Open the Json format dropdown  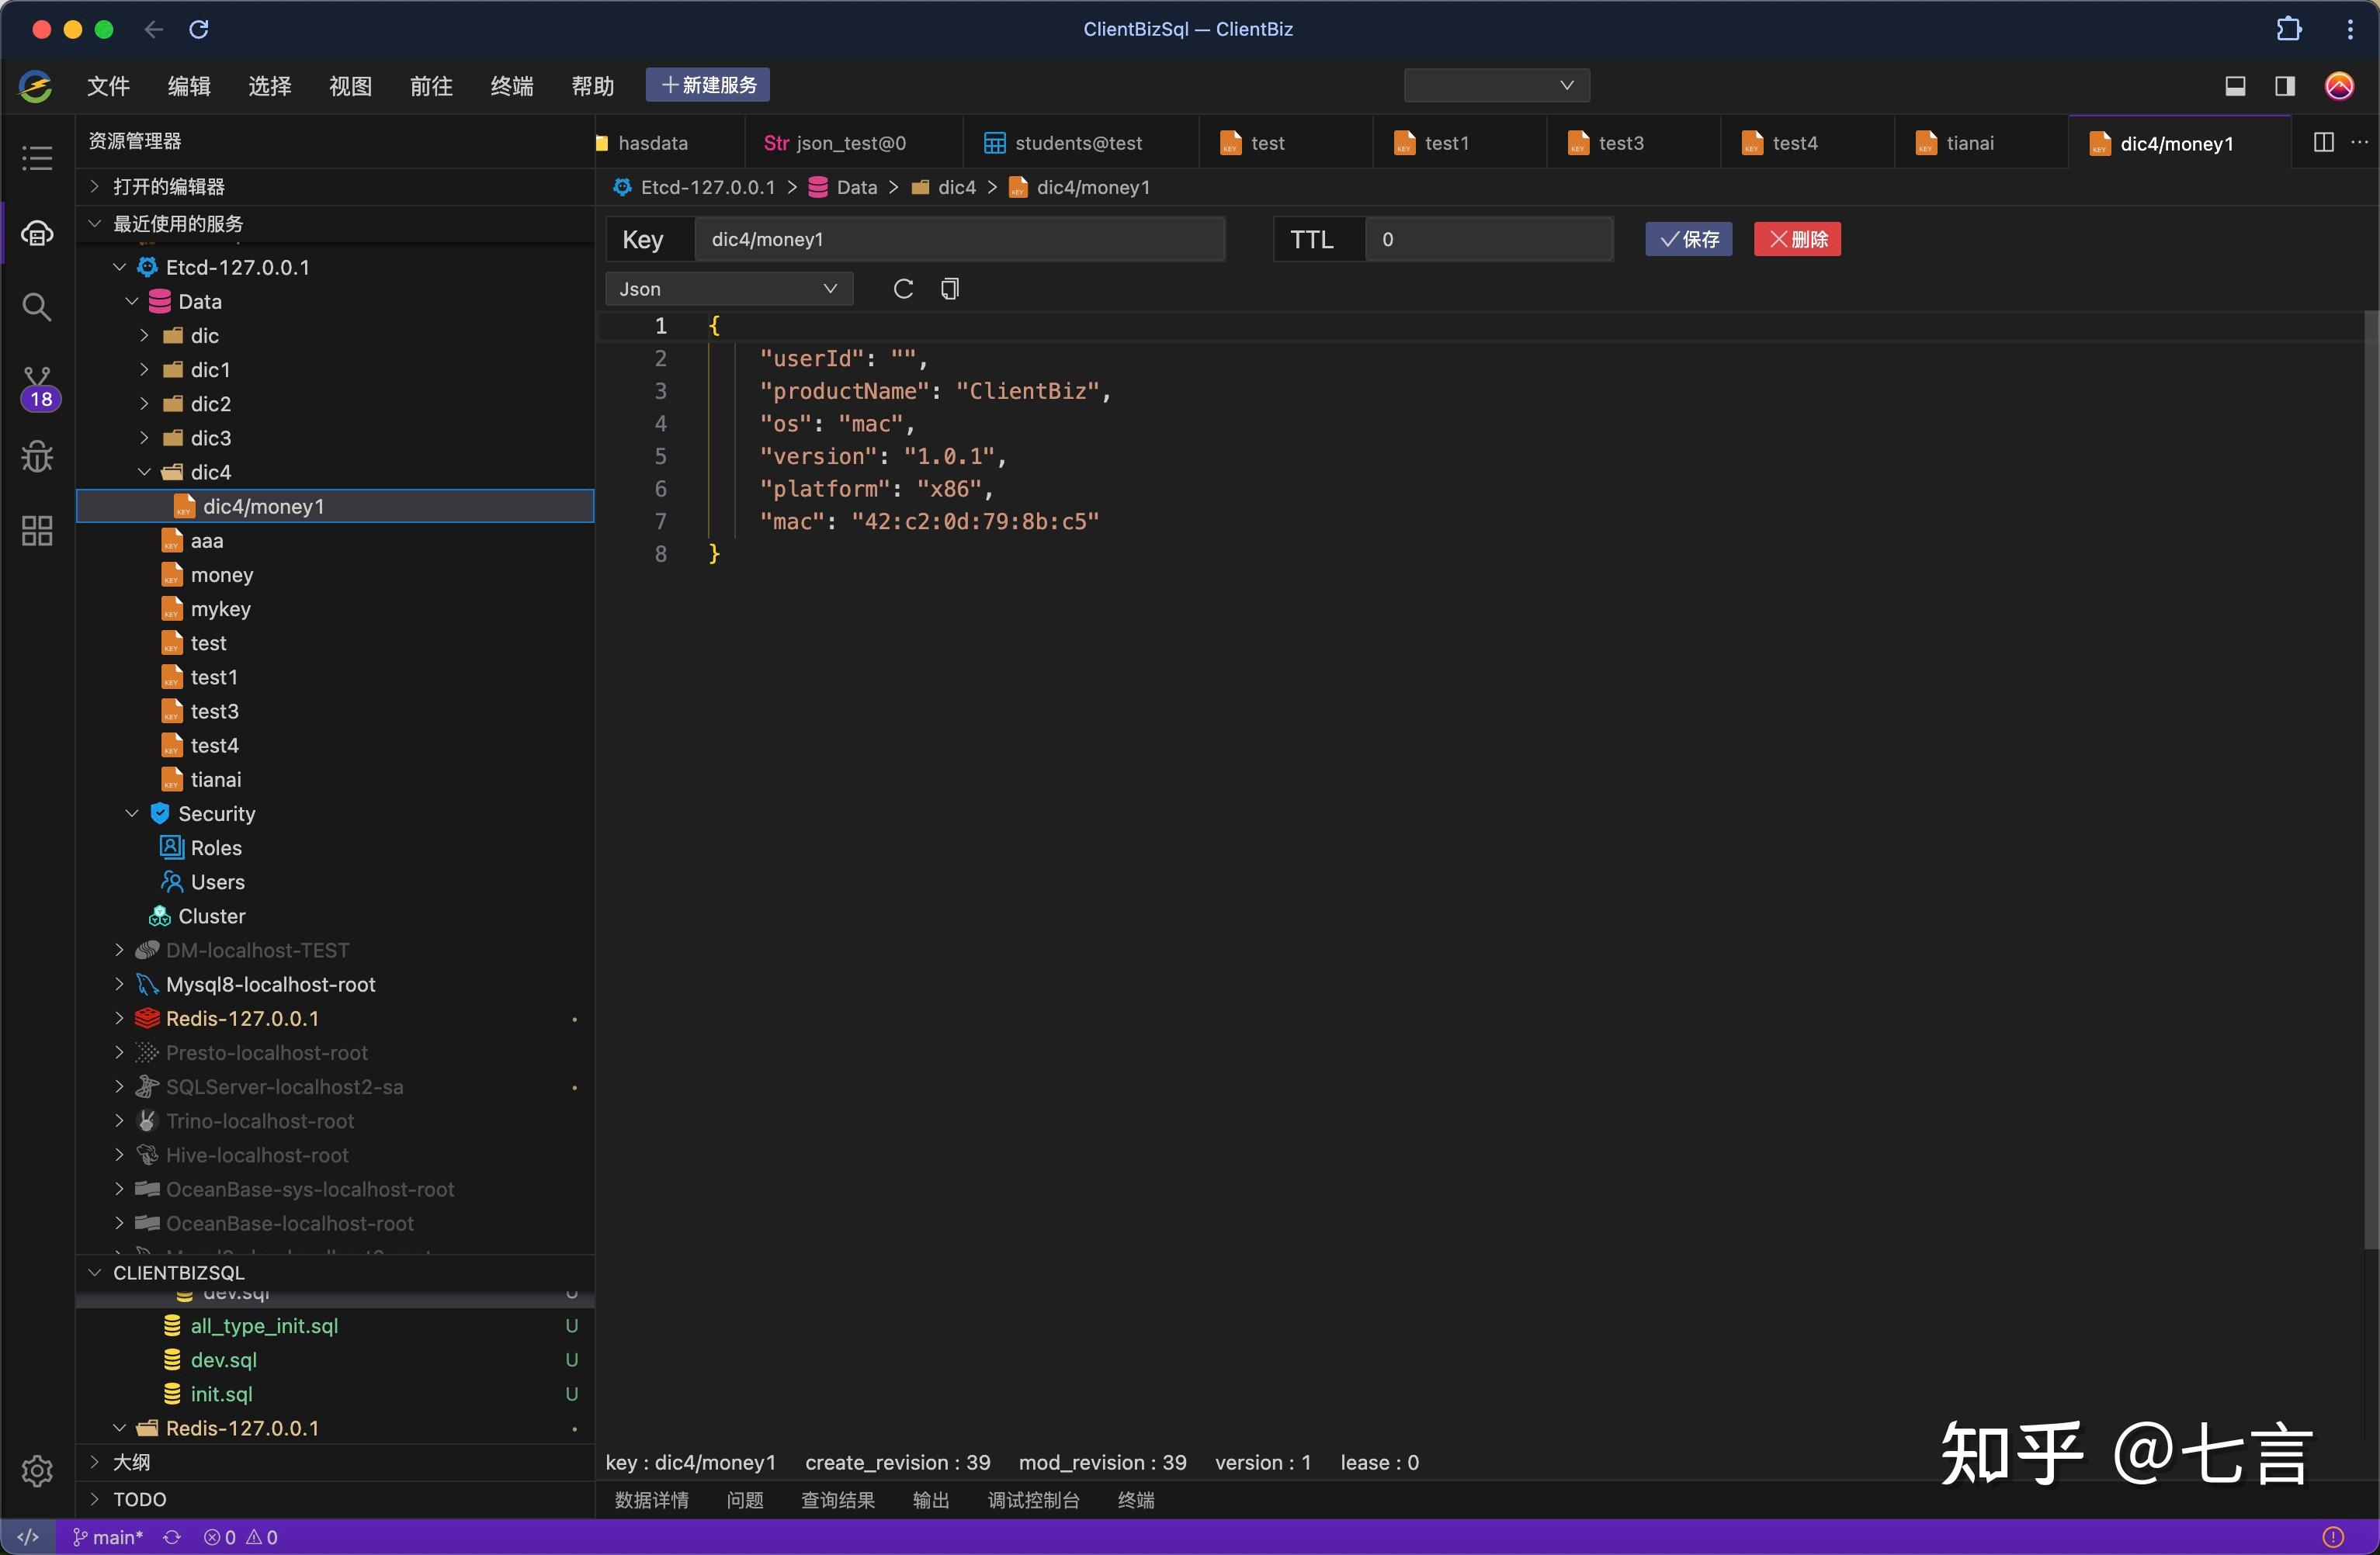[x=729, y=289]
